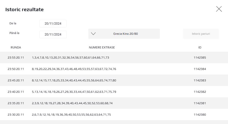This screenshot has height=124, width=228.
Task: Expand the Grecia Kino 20/80 dropdown
Action: 124,34
